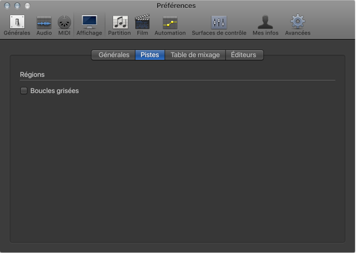356x253 pixels.
Task: Click the Boucles grisées label text
Action: (54, 91)
